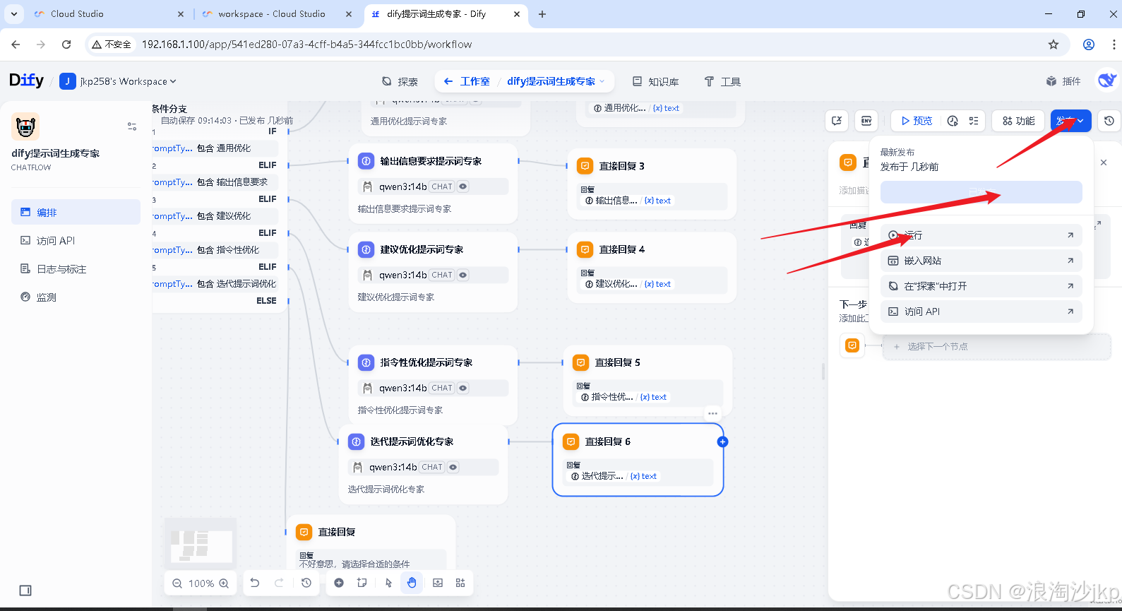Screen dimensions: 1122x611
Task: Click 访问 API in publish dropdown
Action: pos(981,312)
